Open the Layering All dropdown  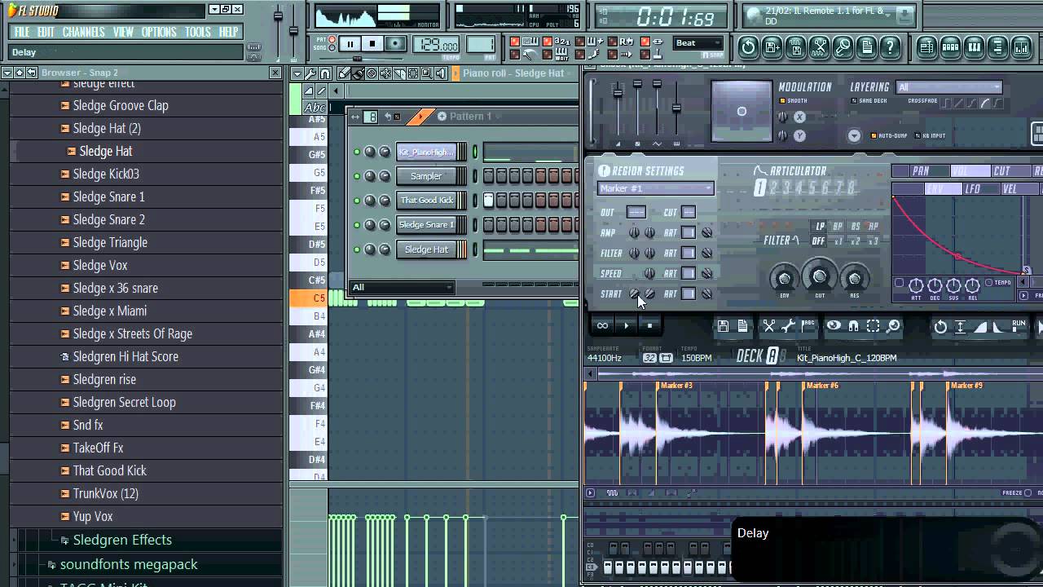(x=949, y=87)
